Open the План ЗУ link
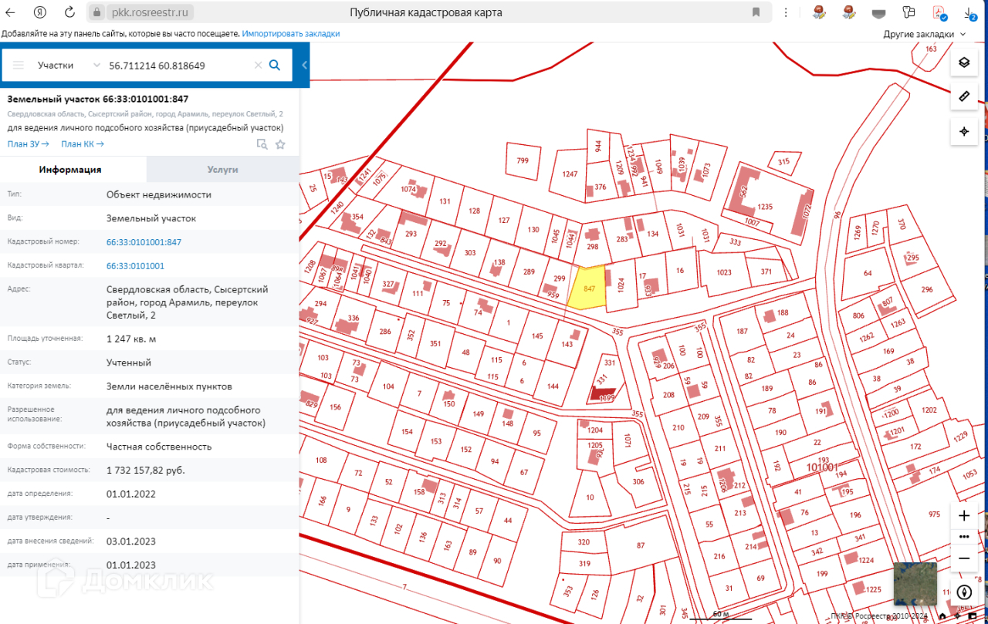This screenshot has width=988, height=624. [x=28, y=144]
